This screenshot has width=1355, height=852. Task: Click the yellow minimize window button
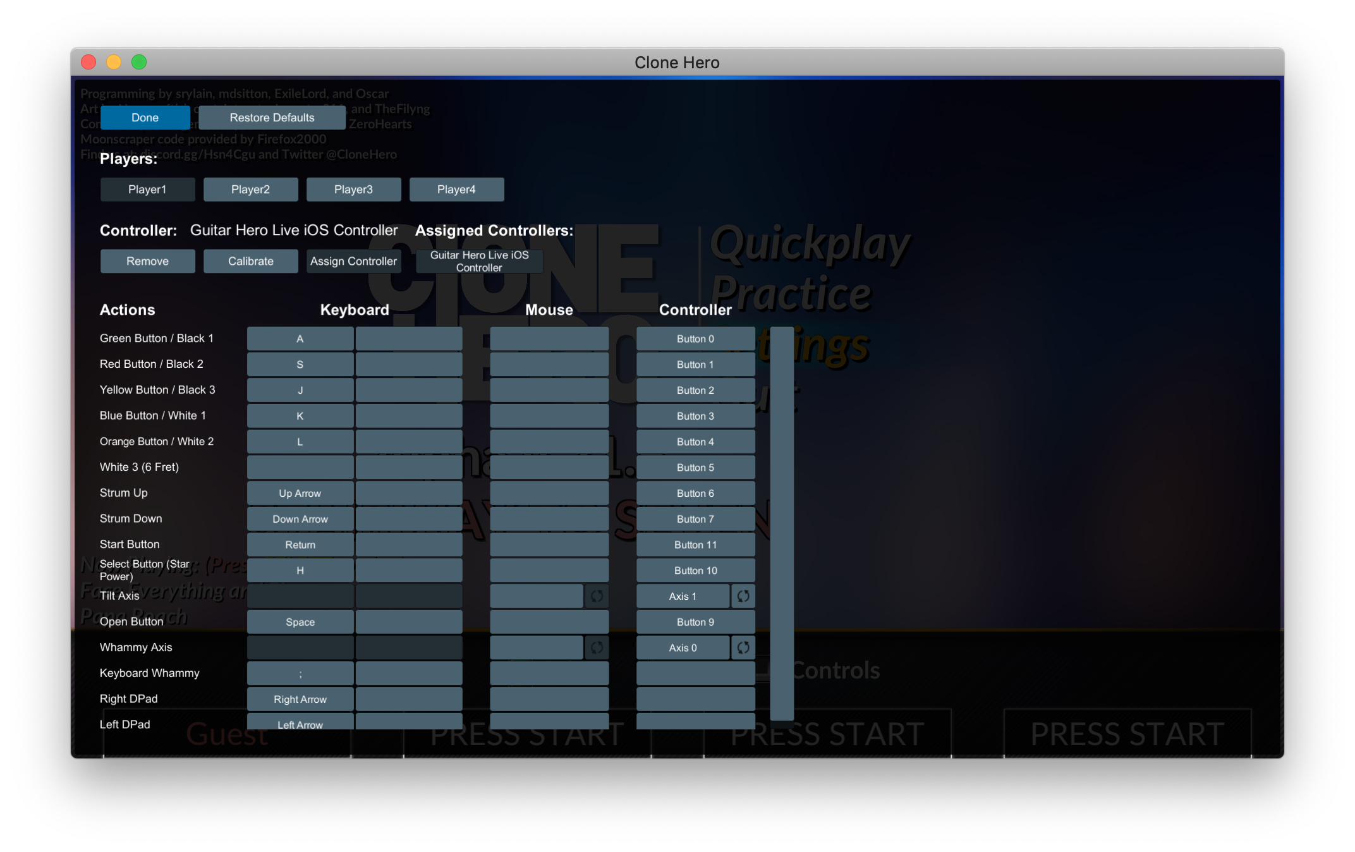114,62
